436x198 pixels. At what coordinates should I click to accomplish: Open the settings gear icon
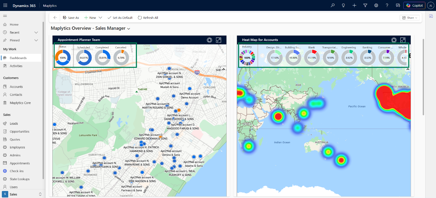tap(376, 5)
